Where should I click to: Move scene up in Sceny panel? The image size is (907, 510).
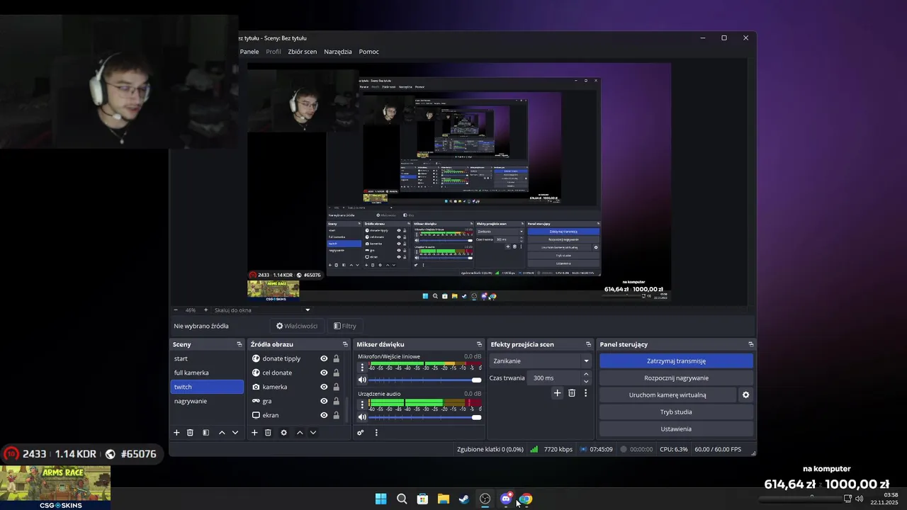(222, 433)
